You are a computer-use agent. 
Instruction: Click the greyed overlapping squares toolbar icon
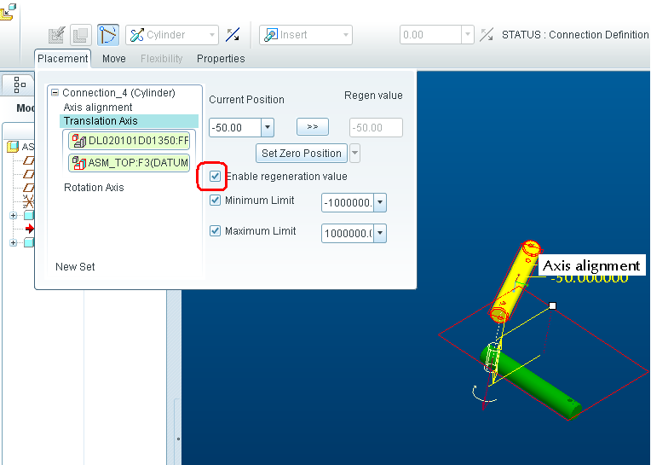click(81, 35)
